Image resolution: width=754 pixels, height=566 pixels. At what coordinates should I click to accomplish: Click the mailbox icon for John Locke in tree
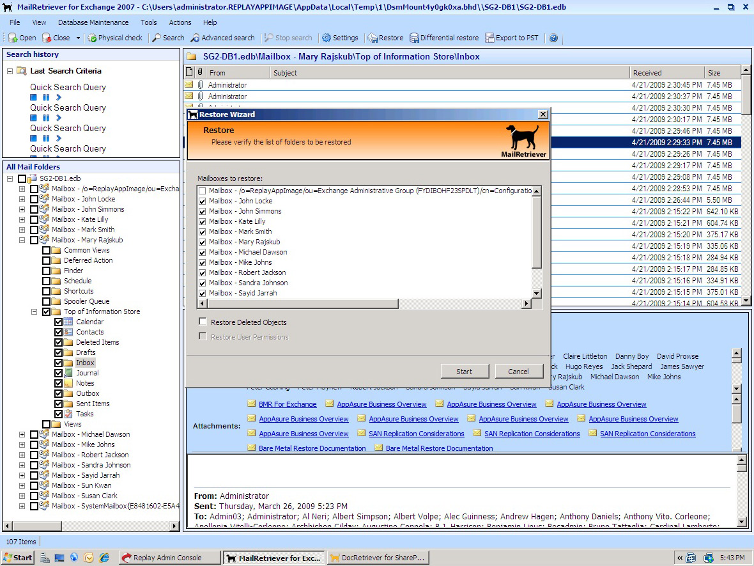[44, 199]
